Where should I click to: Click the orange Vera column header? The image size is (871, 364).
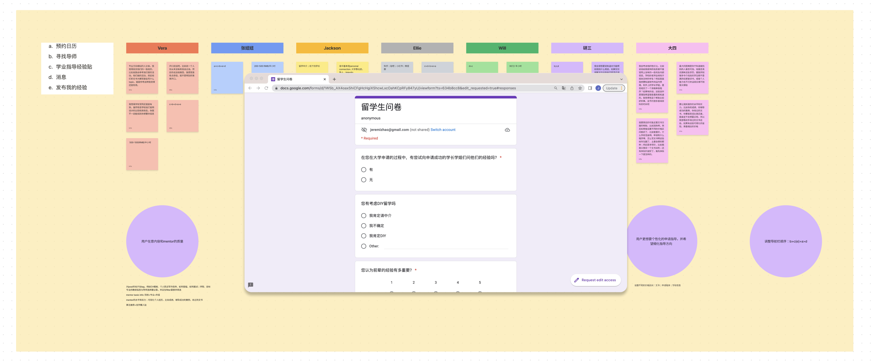coord(162,48)
